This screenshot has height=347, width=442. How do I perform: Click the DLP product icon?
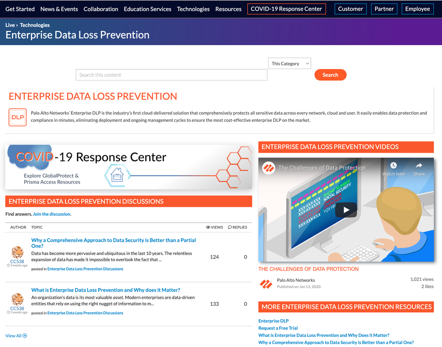[x=17, y=117]
